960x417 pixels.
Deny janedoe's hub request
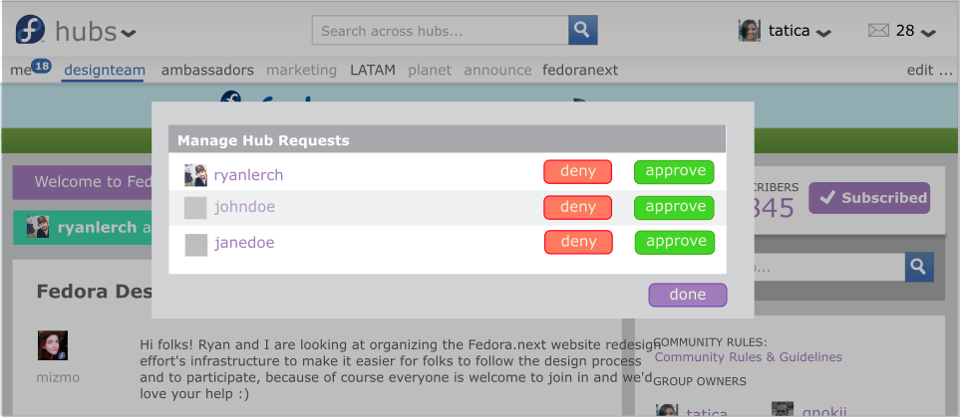[578, 242]
